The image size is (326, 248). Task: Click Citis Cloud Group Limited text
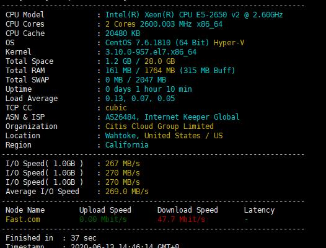click(159, 126)
